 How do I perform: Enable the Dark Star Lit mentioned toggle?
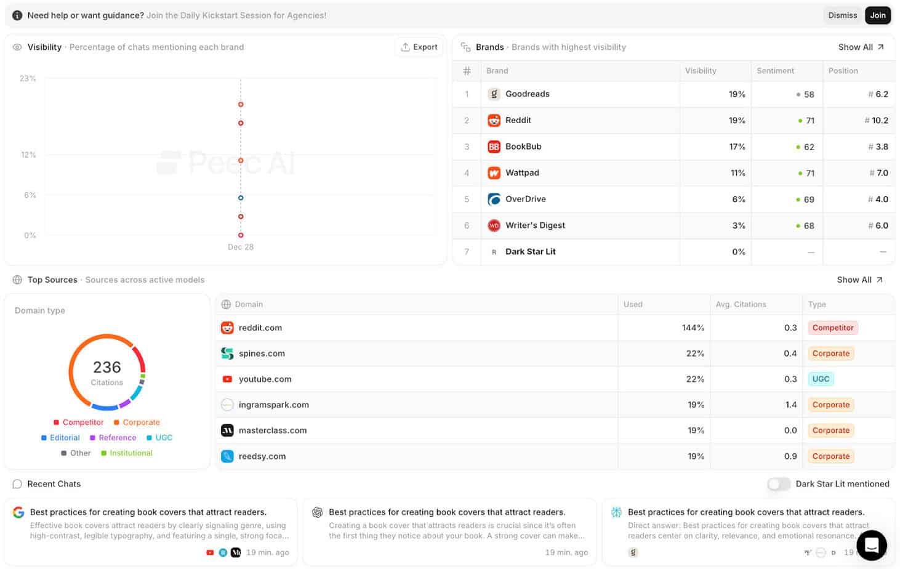coord(779,484)
